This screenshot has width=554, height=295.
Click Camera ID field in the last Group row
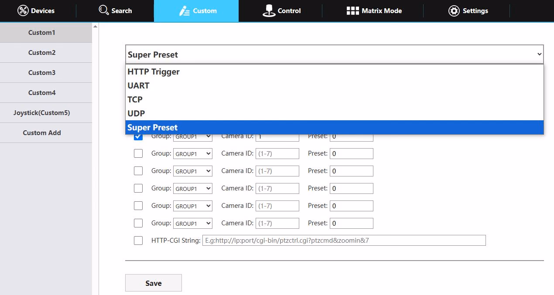[277, 223]
